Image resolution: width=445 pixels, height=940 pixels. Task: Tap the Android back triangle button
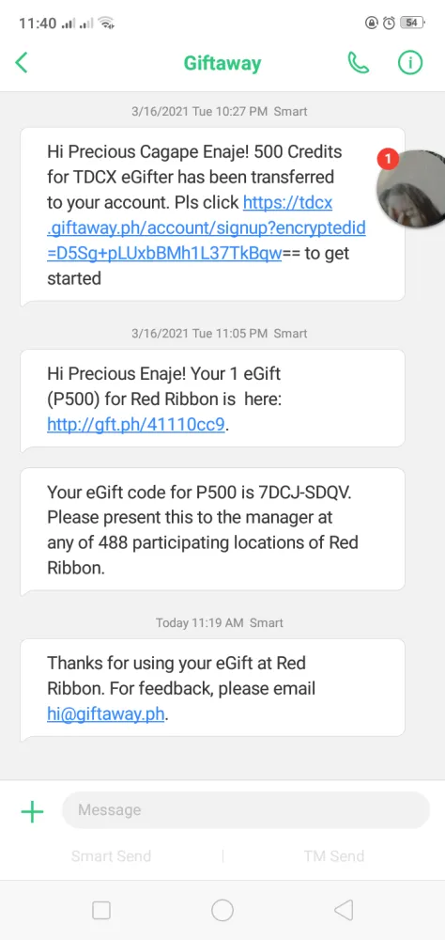(x=344, y=910)
